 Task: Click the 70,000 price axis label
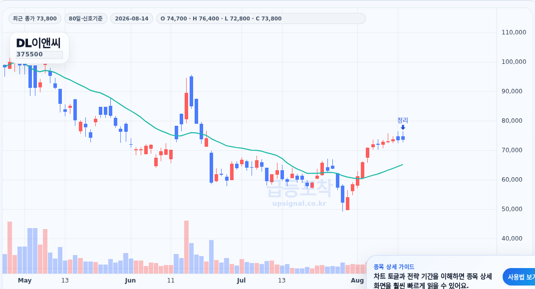pyautogui.click(x=512, y=150)
